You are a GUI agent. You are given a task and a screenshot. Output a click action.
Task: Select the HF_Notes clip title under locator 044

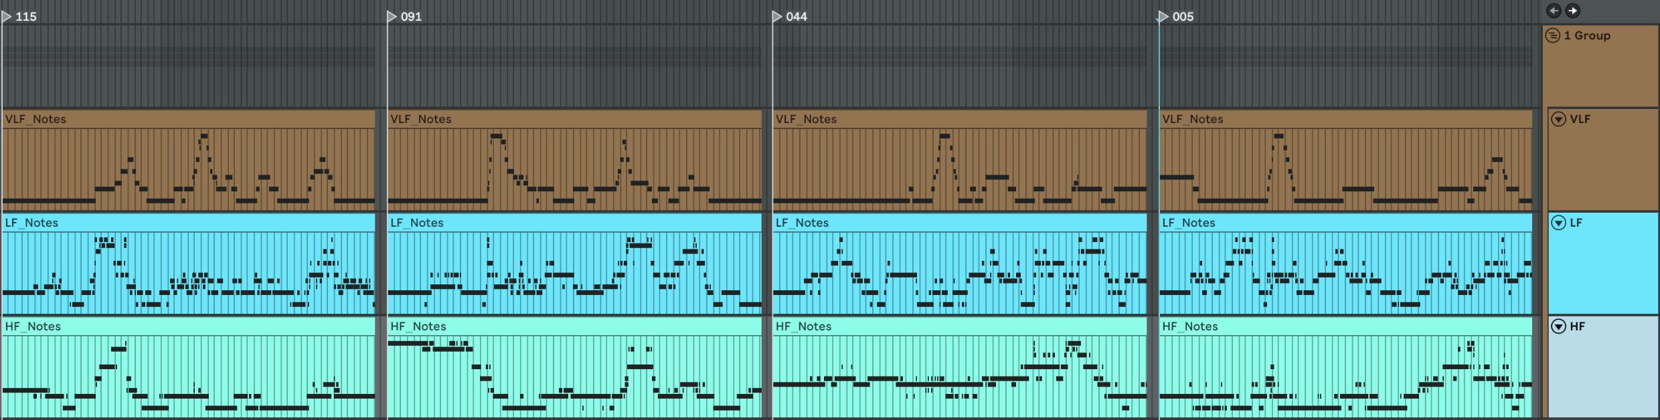point(803,326)
